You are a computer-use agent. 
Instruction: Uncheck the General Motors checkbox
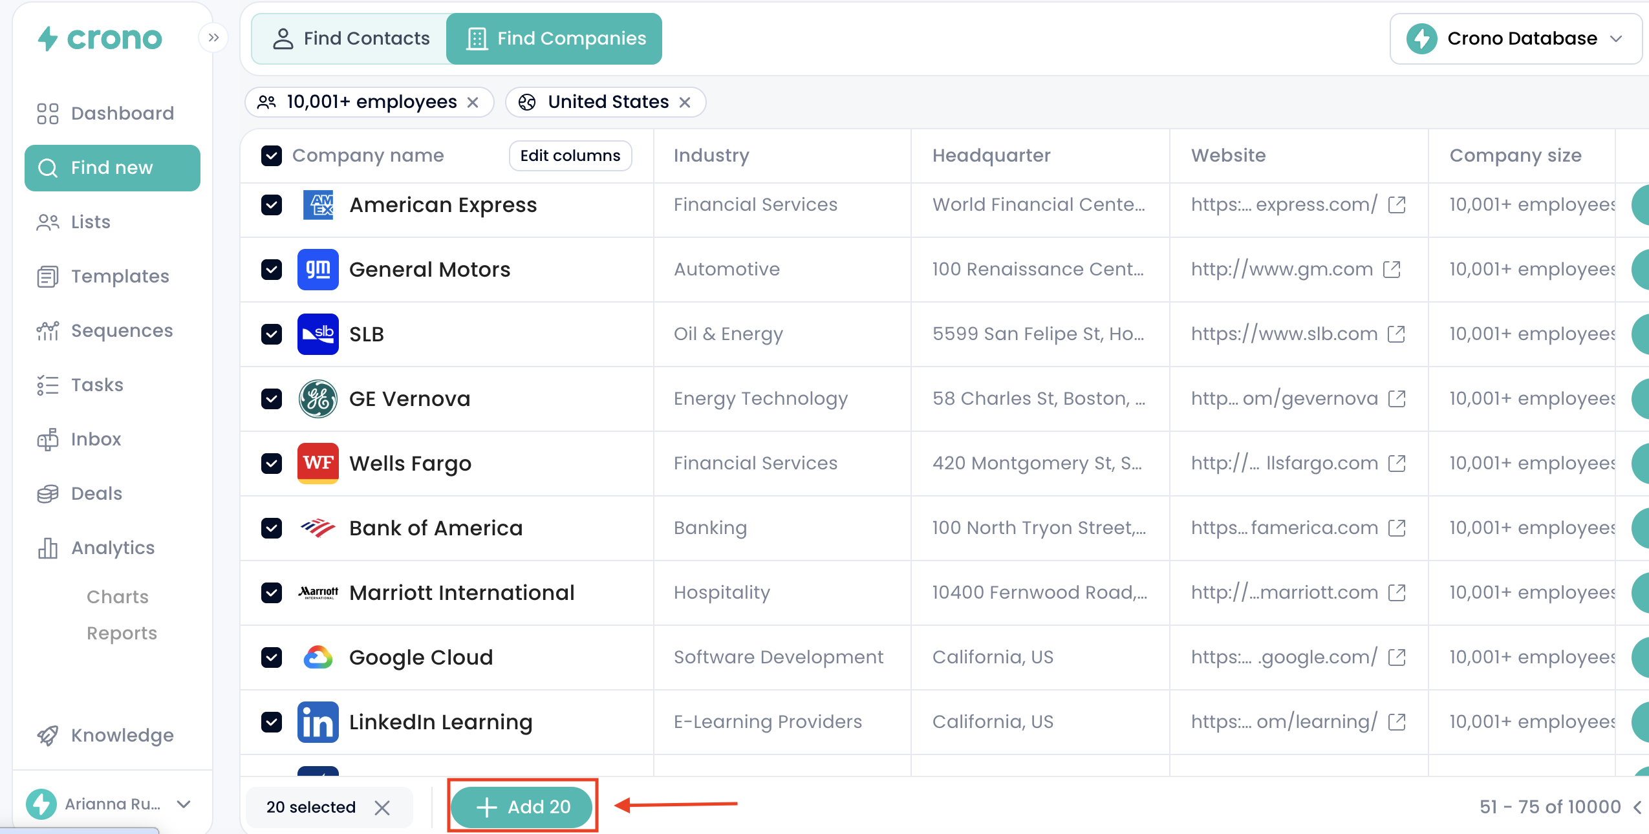click(272, 270)
